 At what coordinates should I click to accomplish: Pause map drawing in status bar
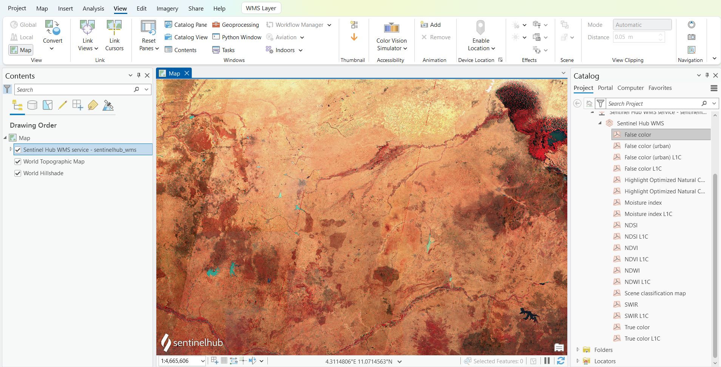[x=547, y=361]
